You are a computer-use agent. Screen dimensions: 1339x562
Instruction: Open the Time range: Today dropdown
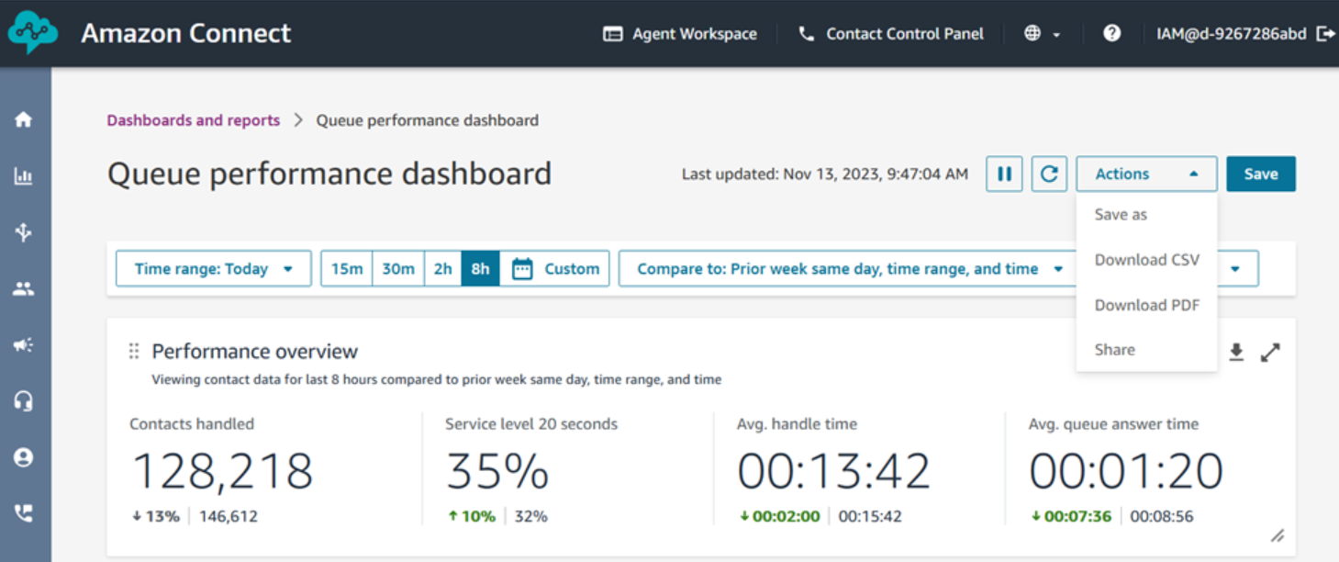tap(213, 268)
